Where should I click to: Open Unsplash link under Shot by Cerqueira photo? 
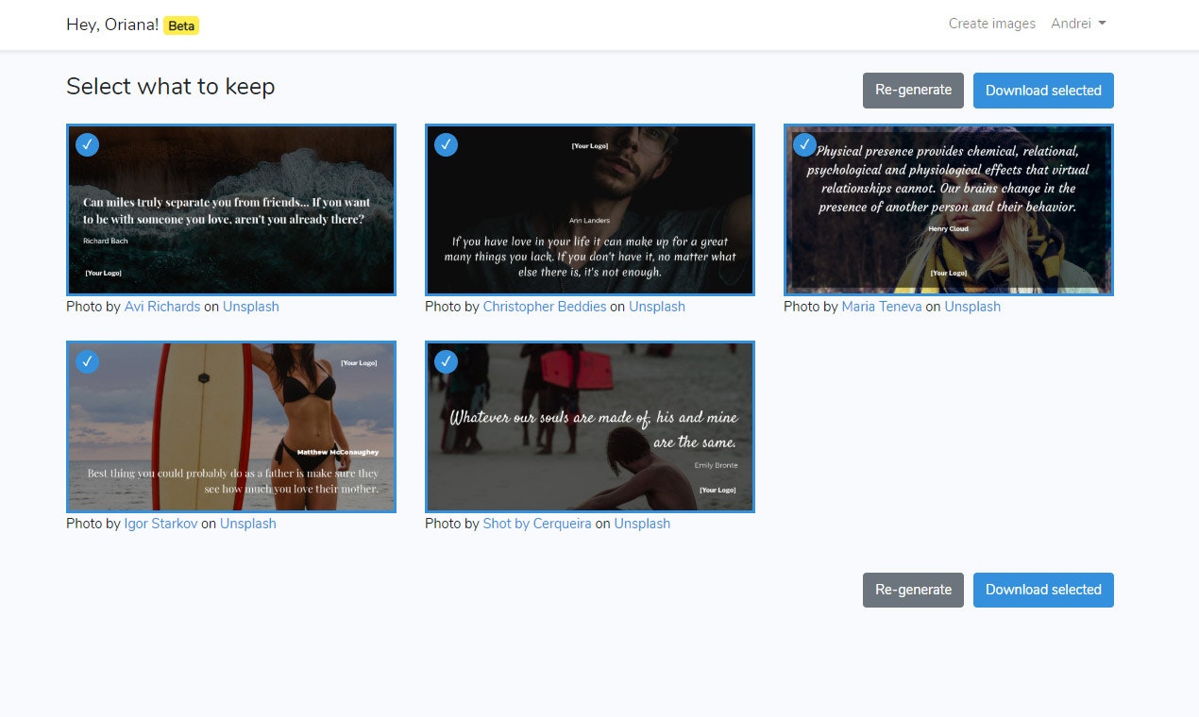pos(642,524)
